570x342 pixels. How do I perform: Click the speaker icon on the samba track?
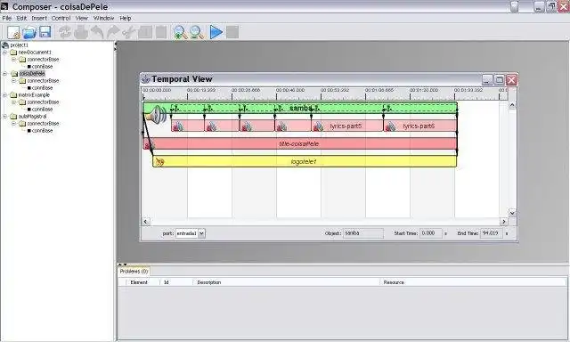pyautogui.click(x=157, y=115)
